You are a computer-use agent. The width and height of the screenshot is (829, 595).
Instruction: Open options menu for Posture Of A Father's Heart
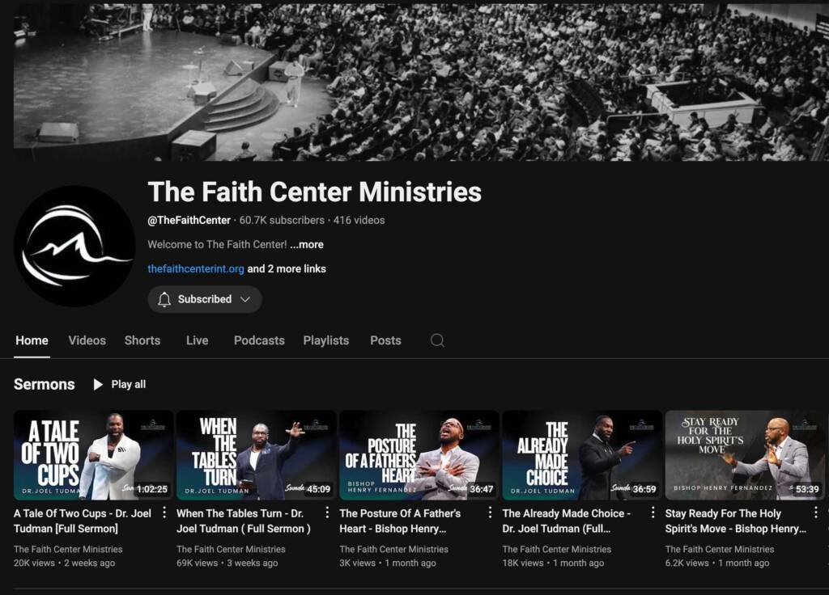(x=490, y=513)
